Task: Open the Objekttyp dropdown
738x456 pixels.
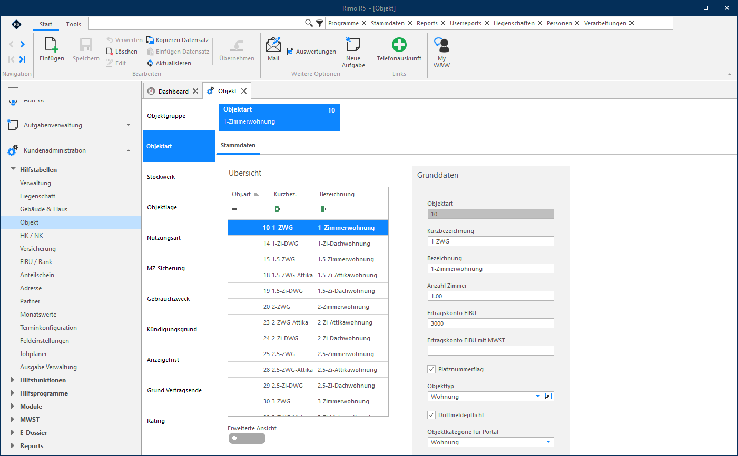Action: 538,397
